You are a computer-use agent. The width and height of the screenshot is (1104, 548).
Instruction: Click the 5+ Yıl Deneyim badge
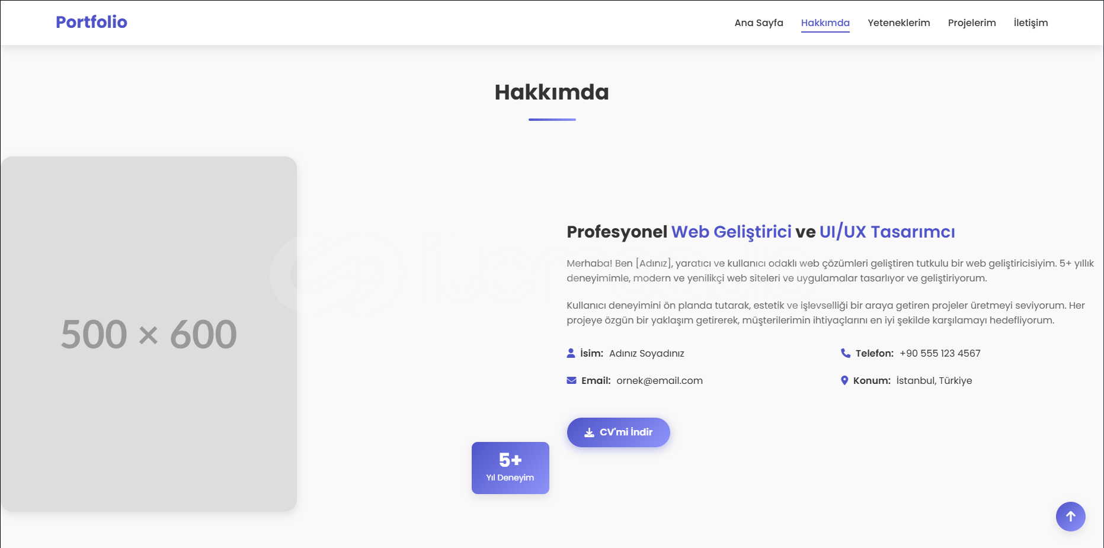(510, 468)
